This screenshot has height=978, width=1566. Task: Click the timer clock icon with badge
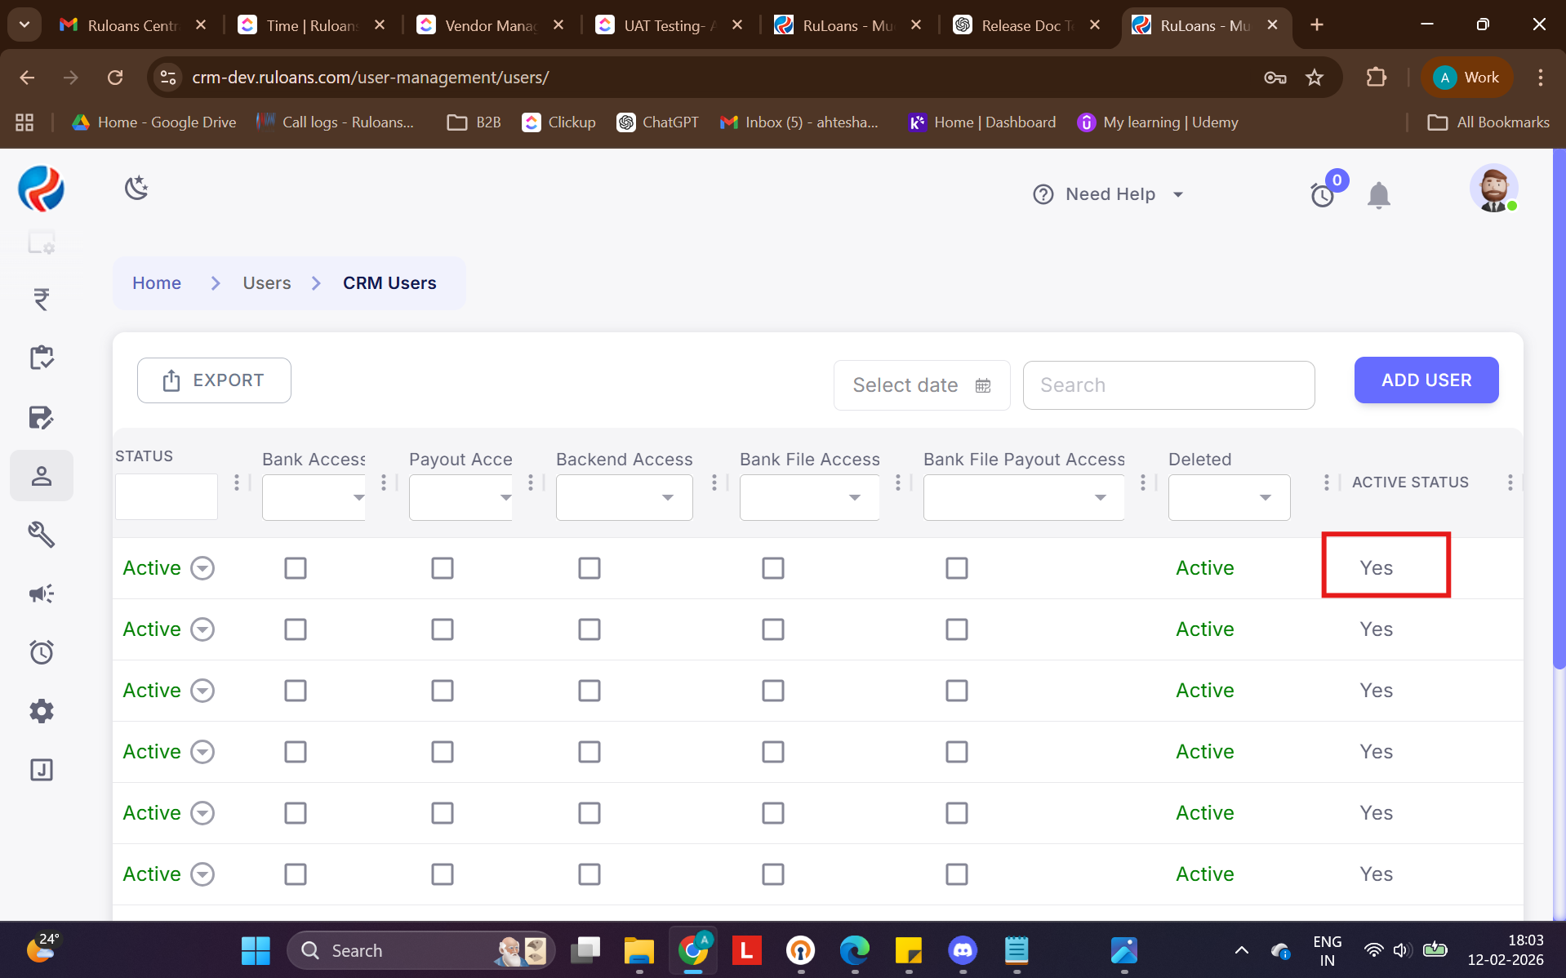click(x=1323, y=195)
